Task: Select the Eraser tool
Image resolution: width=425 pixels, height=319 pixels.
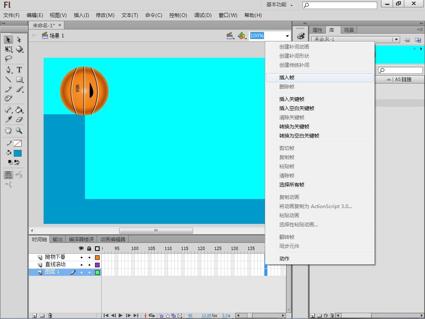Action: pos(19,119)
